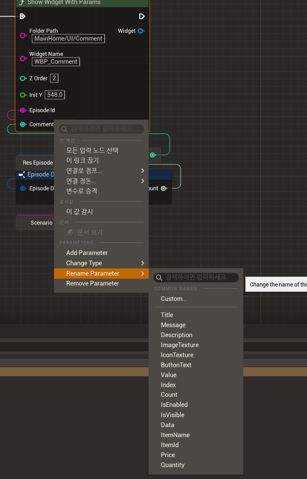Click the Folder Path text field
Viewport: 307px width, 479px height.
(68, 38)
